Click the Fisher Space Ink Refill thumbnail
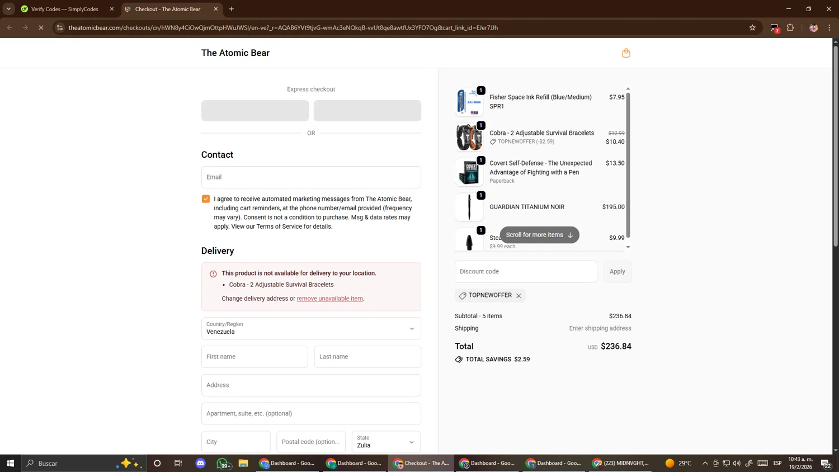The image size is (839, 472). (469, 102)
